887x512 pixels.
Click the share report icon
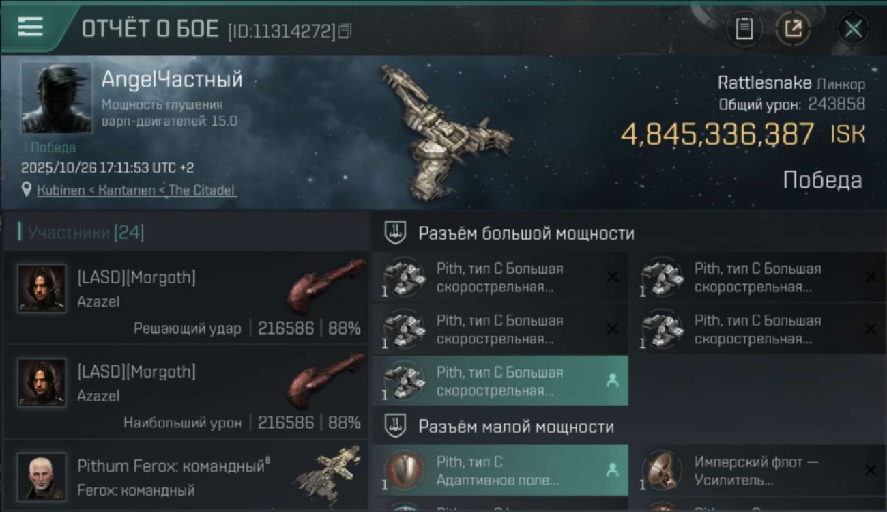coord(793,29)
